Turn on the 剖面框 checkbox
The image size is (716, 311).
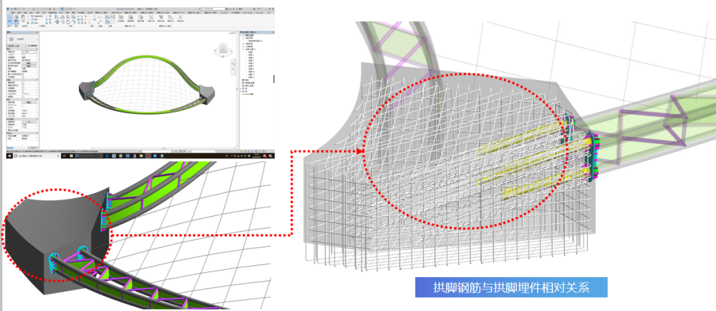click(x=23, y=96)
